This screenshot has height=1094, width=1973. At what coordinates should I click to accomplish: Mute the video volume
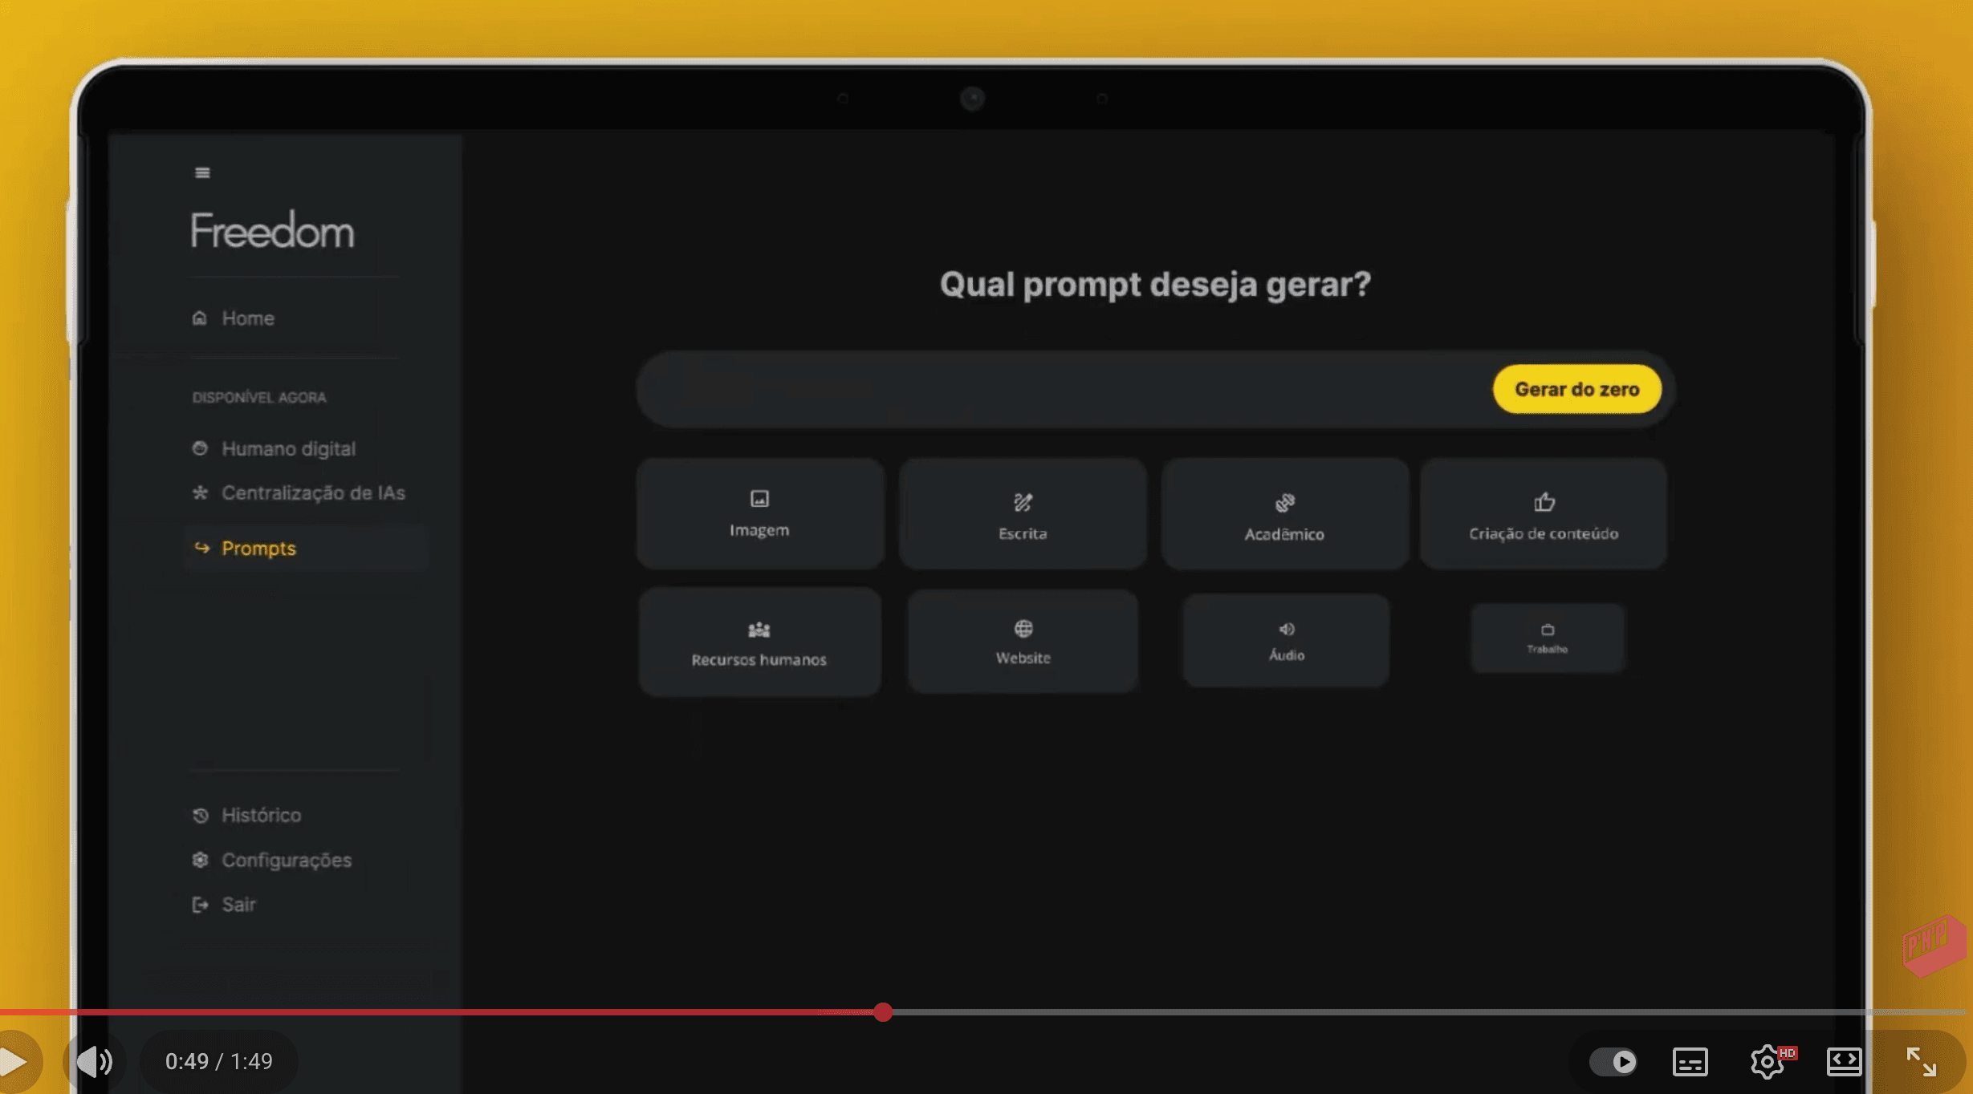coord(94,1061)
